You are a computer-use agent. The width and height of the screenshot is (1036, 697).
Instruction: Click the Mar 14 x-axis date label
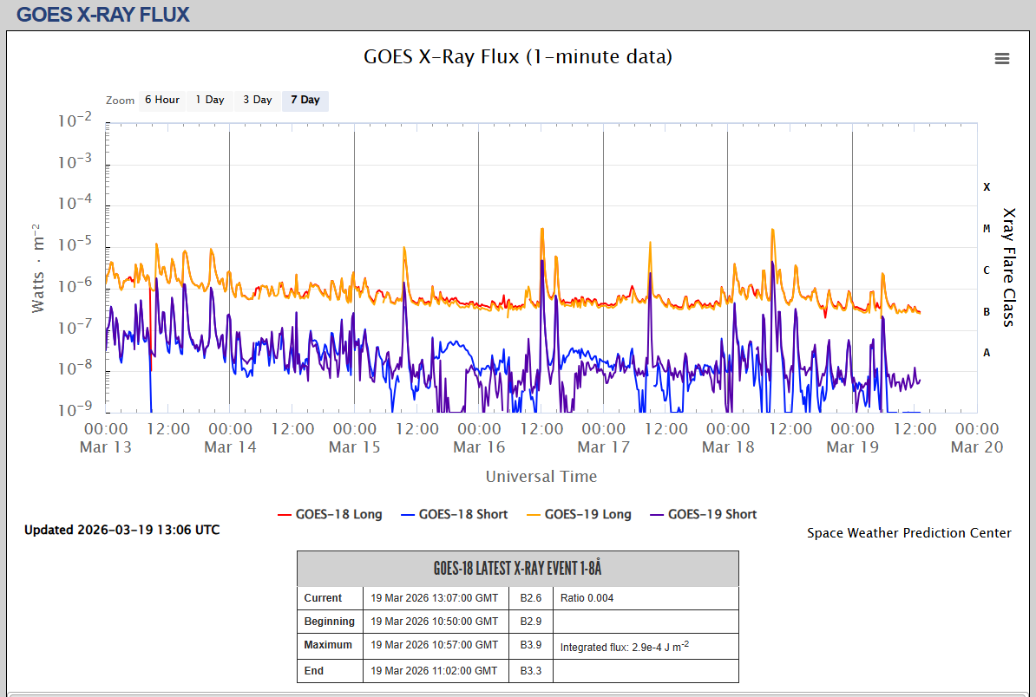(x=230, y=447)
